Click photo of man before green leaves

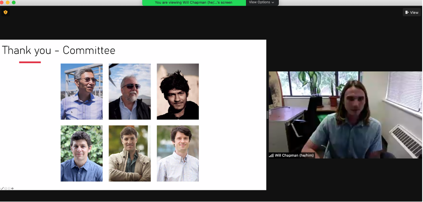(81, 153)
